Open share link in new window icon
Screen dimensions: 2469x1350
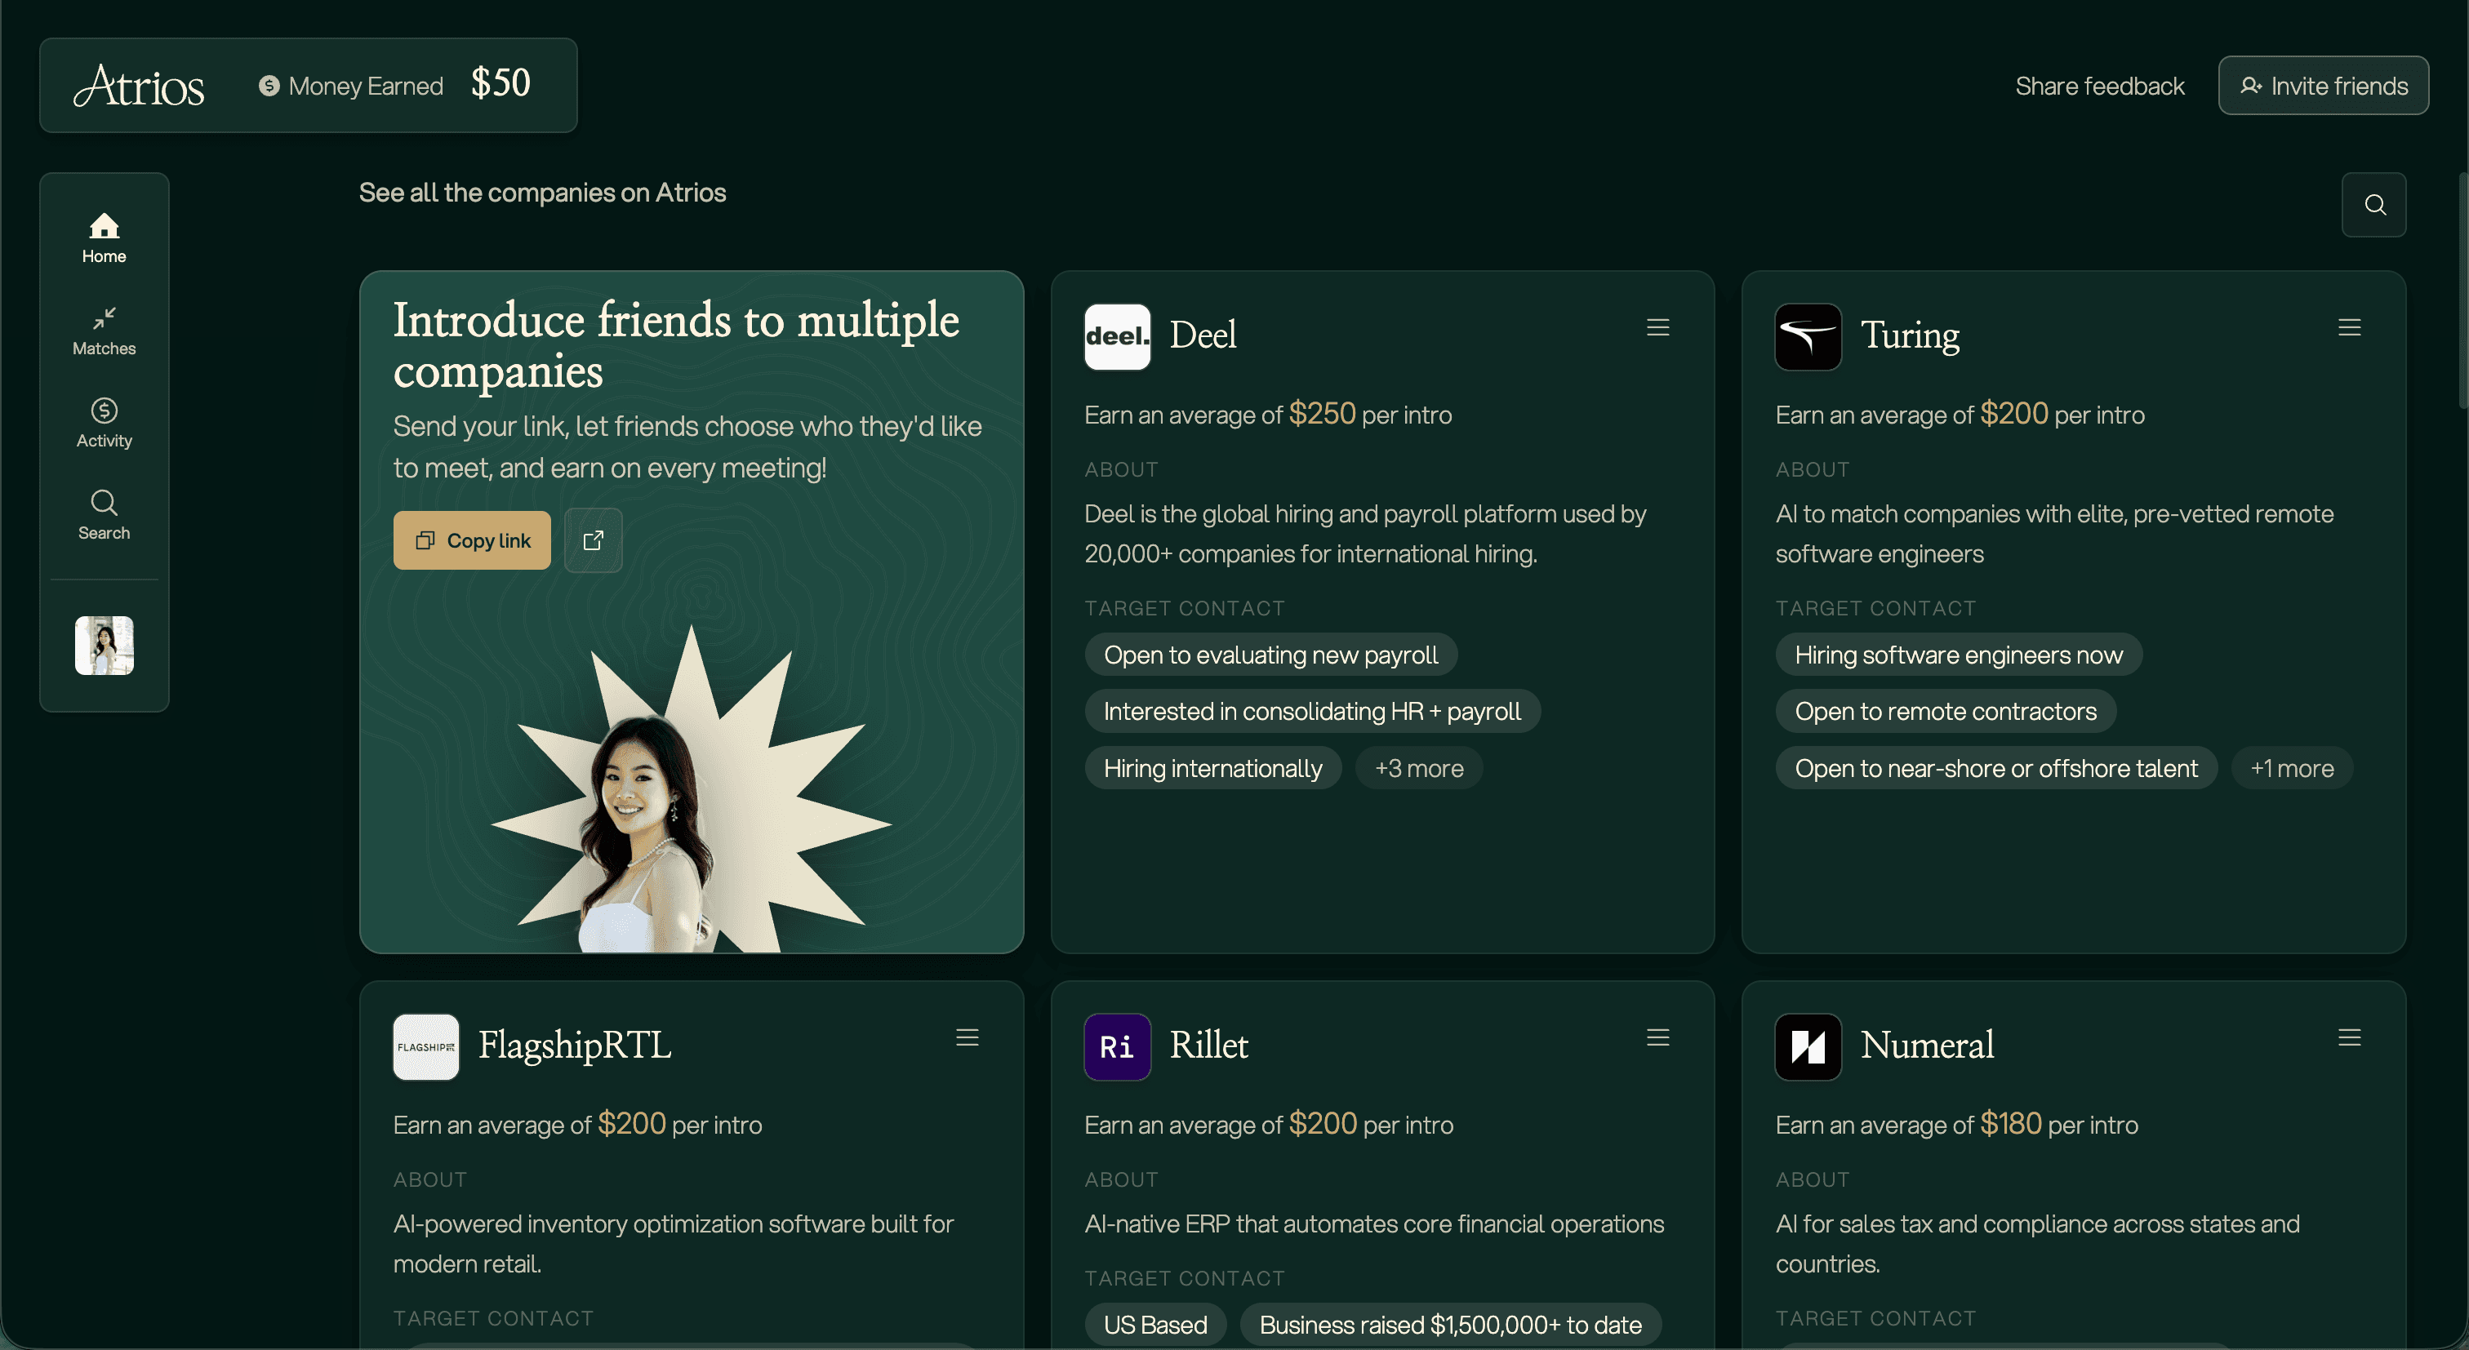point(594,540)
